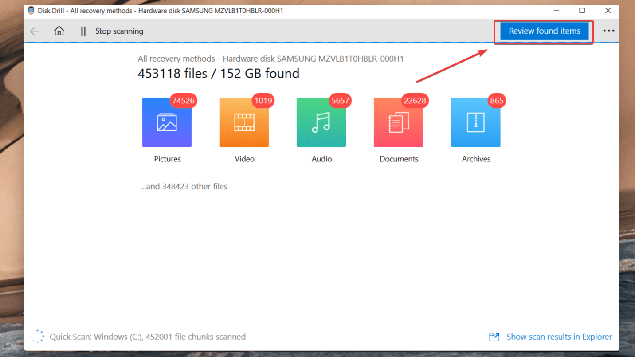Select the Documents label text
Screen dimensions: 635x357
pos(399,159)
